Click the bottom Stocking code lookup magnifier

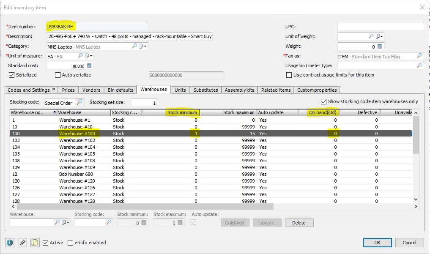(x=109, y=222)
